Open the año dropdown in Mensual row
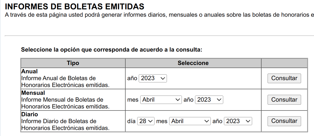This screenshot has height=136, width=314. point(209,100)
